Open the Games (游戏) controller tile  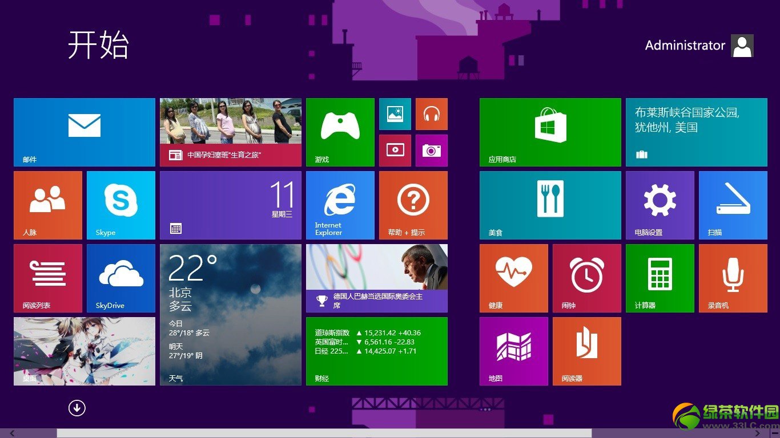pos(340,132)
